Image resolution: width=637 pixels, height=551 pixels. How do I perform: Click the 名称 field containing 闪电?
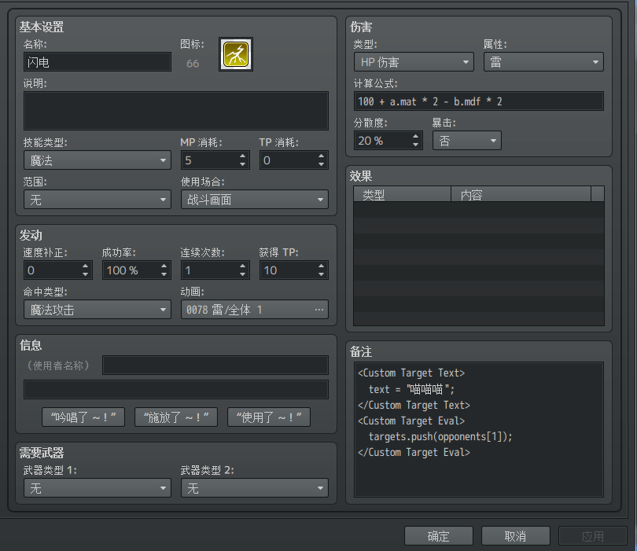coord(98,62)
